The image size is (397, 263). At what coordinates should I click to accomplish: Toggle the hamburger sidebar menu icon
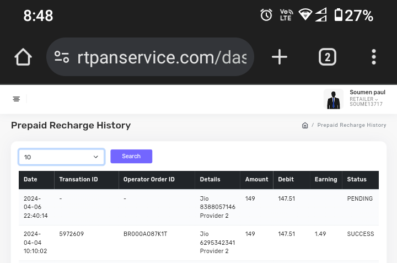click(17, 99)
